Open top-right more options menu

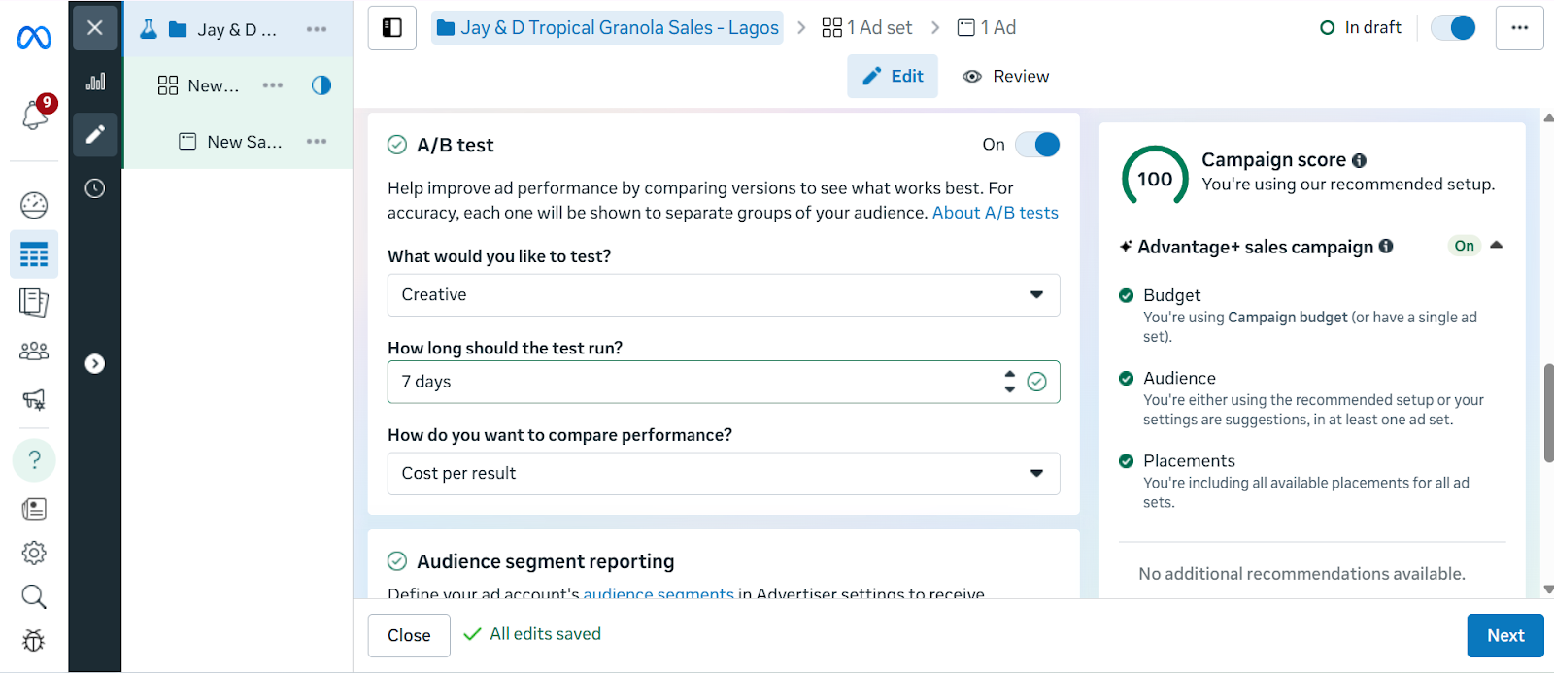point(1520,28)
